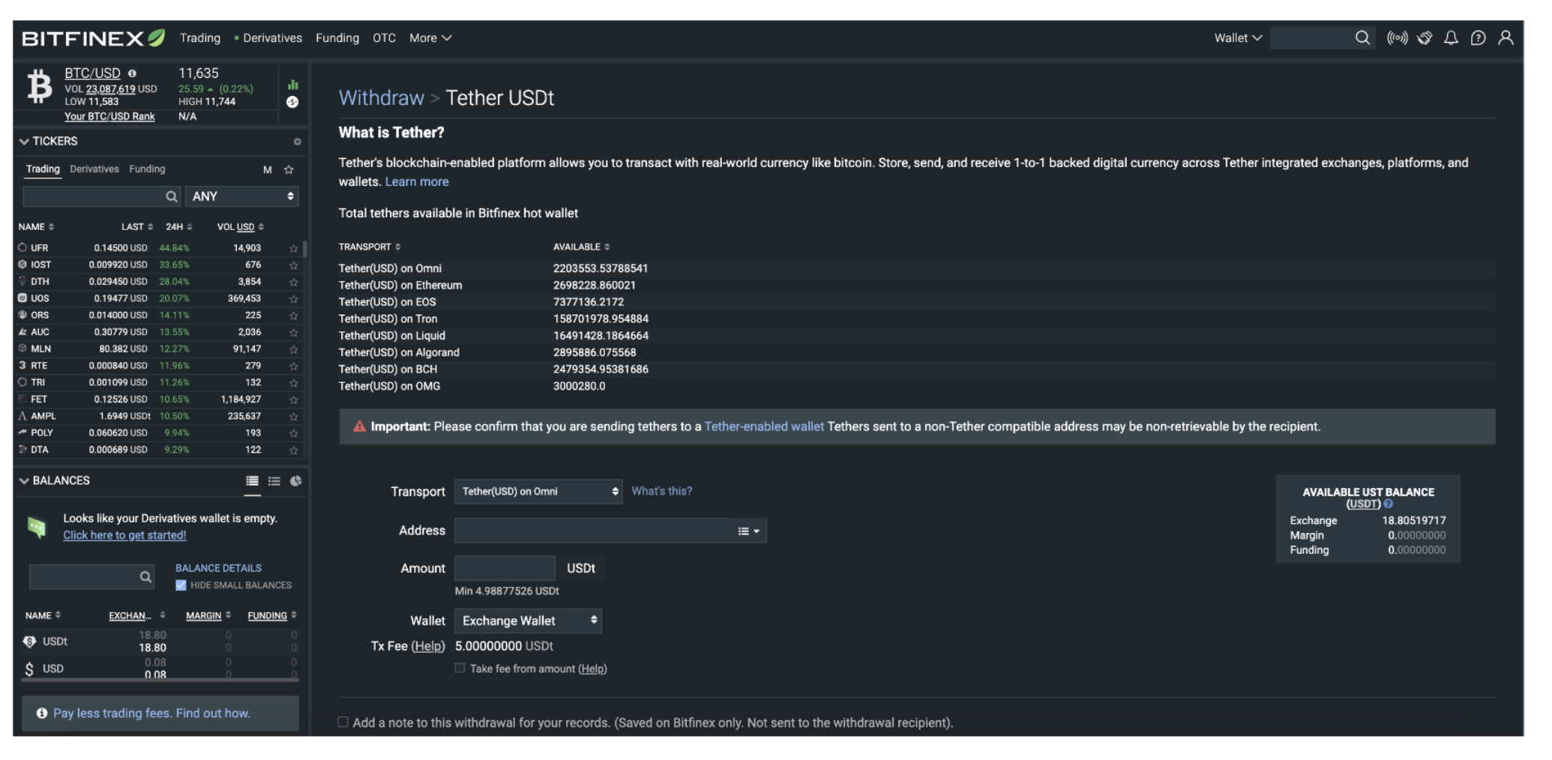The width and height of the screenshot is (1552, 760).
Task: Open the Transport dropdown showing Tether(USD) on Omni
Action: 538,492
